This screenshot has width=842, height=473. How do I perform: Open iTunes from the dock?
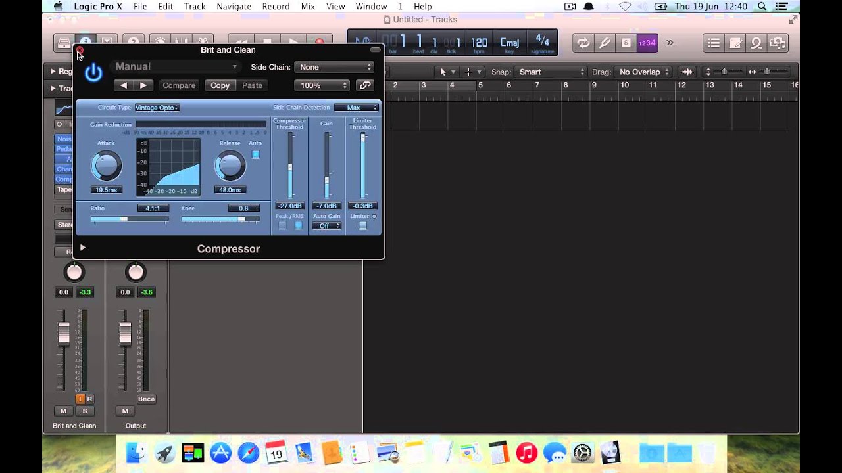tap(527, 452)
